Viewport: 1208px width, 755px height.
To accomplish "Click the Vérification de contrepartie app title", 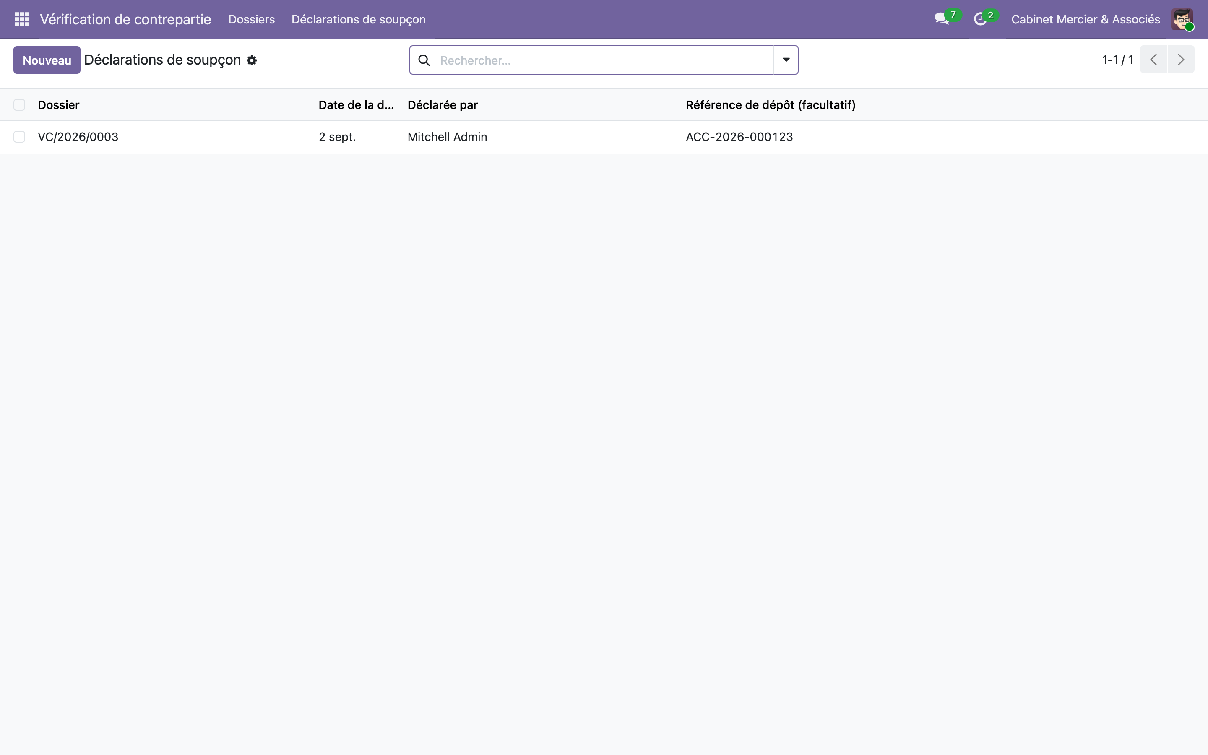I will 125,19.
